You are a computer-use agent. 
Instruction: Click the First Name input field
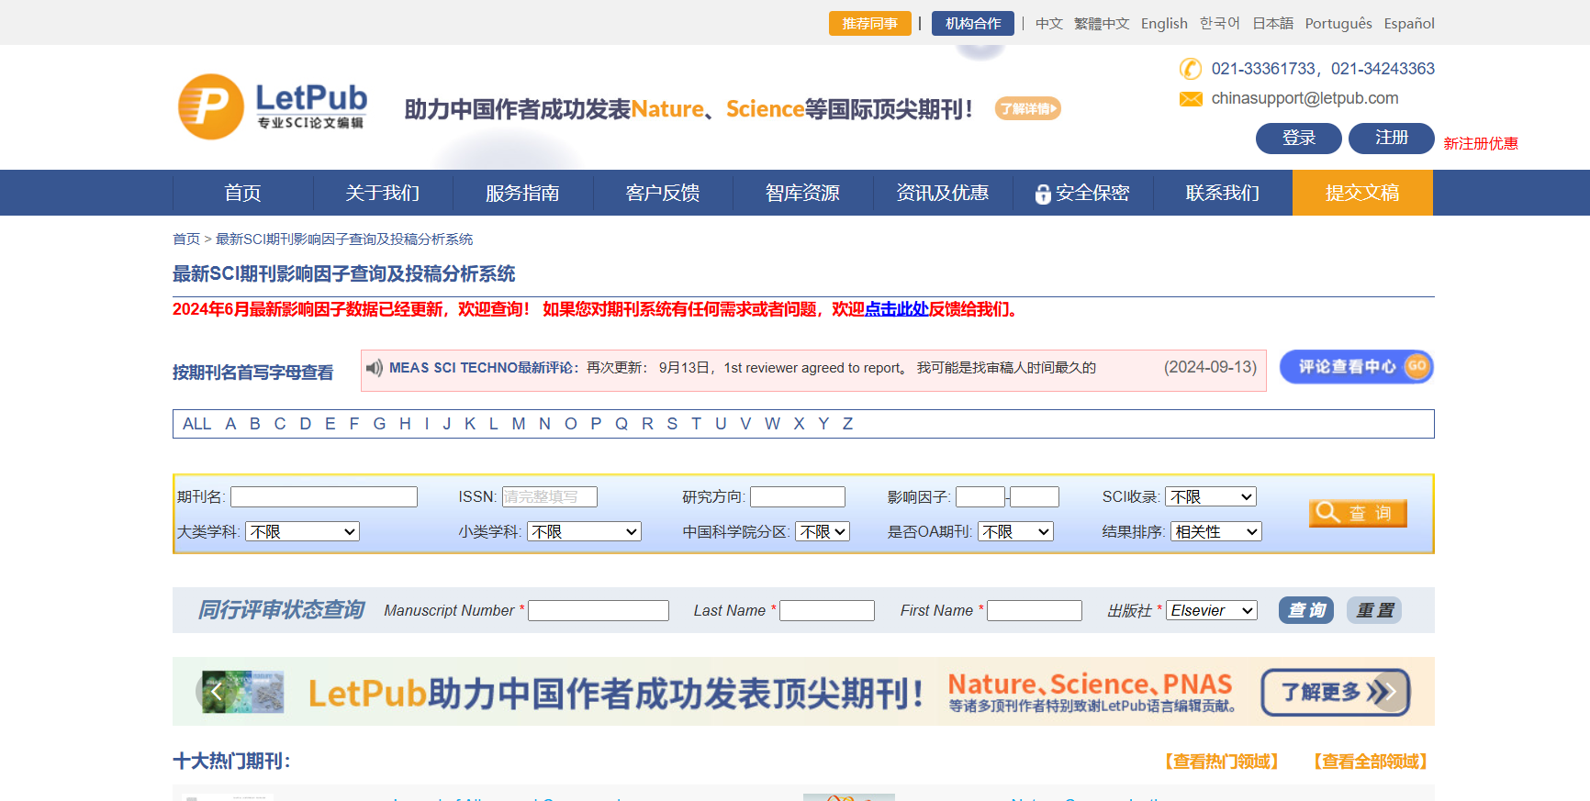point(1035,610)
